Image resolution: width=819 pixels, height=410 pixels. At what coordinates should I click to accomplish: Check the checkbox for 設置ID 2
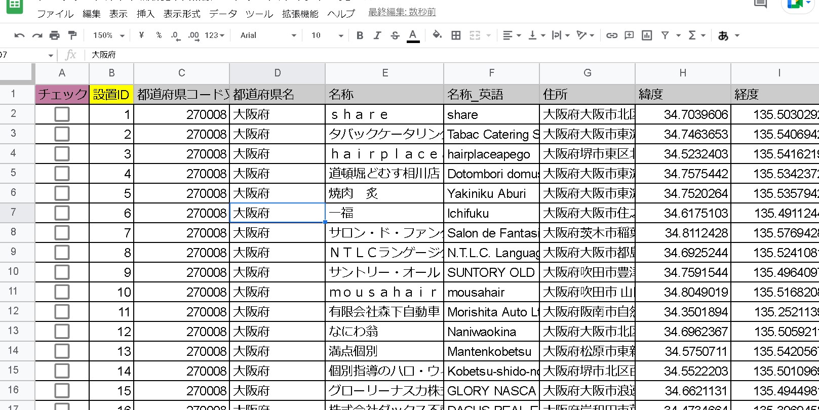[x=62, y=134]
